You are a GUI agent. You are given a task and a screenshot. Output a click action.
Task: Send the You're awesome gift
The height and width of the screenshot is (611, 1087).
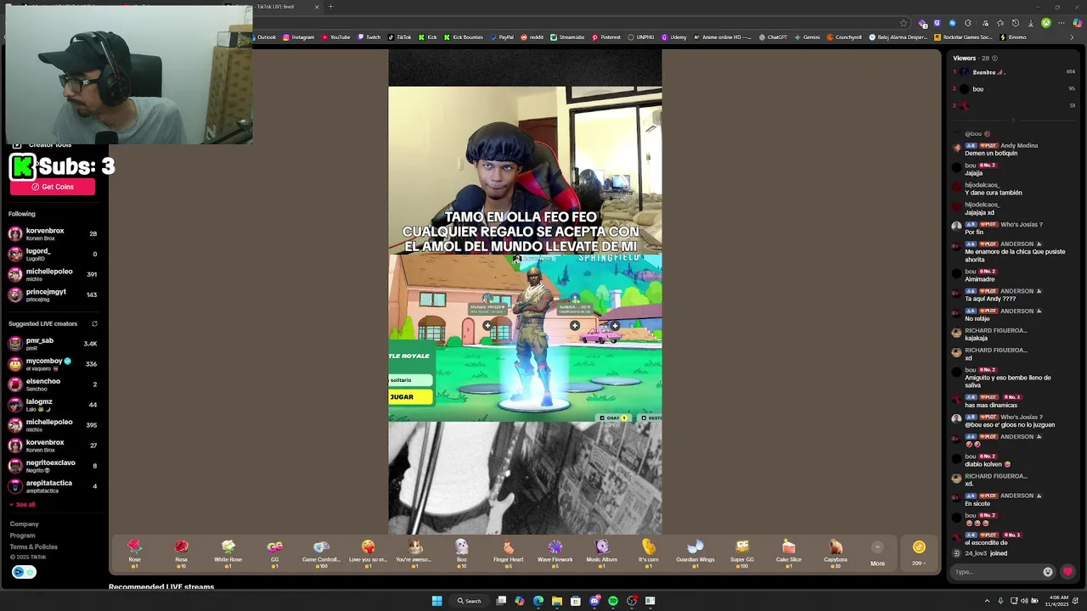coord(414,552)
